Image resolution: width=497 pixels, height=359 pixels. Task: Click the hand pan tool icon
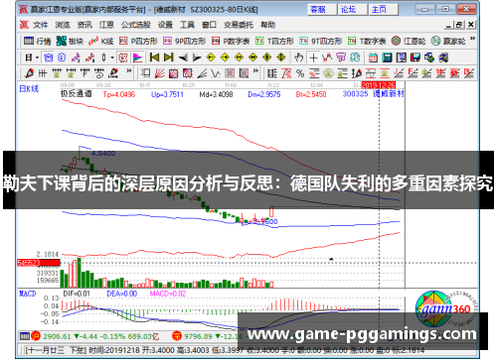(x=299, y=58)
